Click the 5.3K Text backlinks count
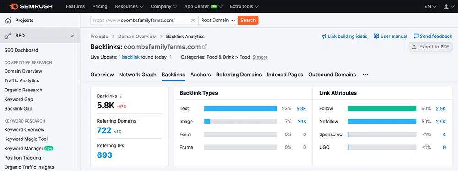 301,108
